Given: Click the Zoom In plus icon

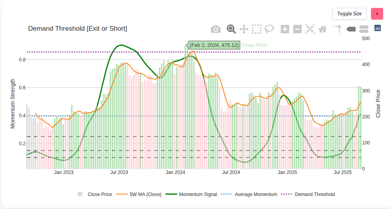Looking at the screenshot, I should pos(285,29).
